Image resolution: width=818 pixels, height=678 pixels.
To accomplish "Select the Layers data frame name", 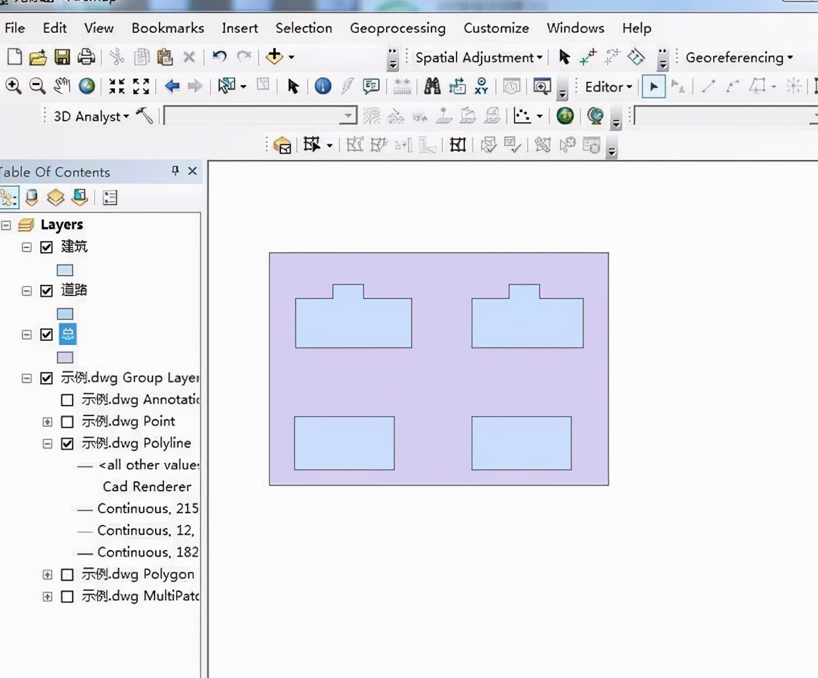I will (61, 225).
